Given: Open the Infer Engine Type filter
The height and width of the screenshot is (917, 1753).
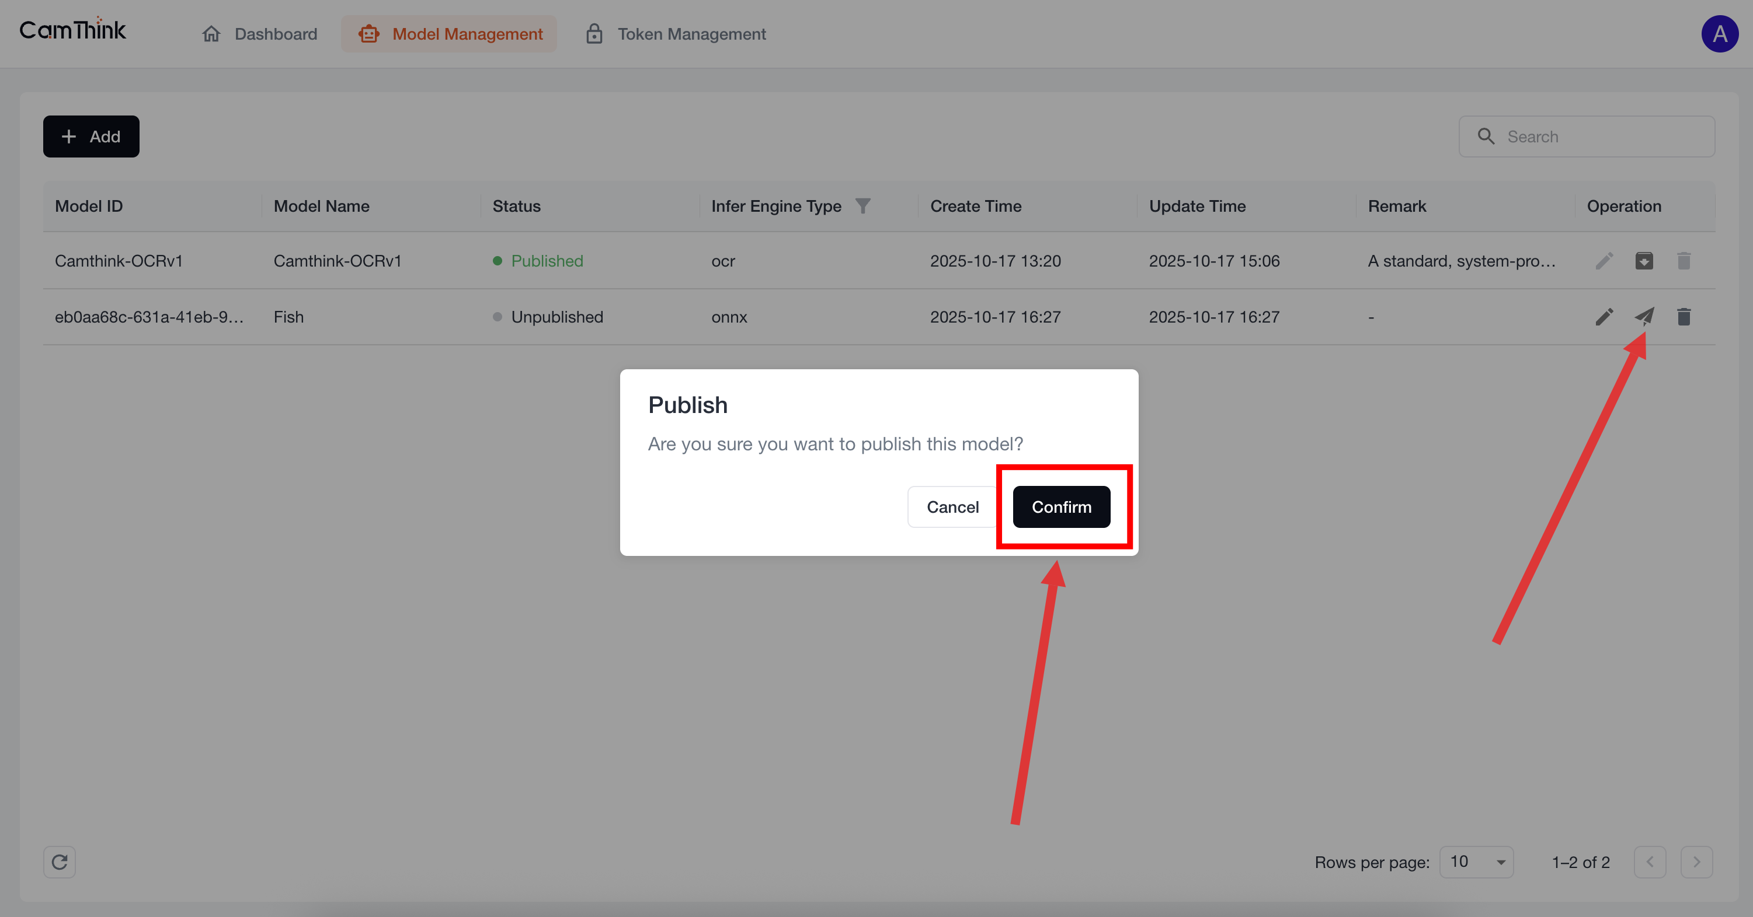Looking at the screenshot, I should click(x=862, y=206).
